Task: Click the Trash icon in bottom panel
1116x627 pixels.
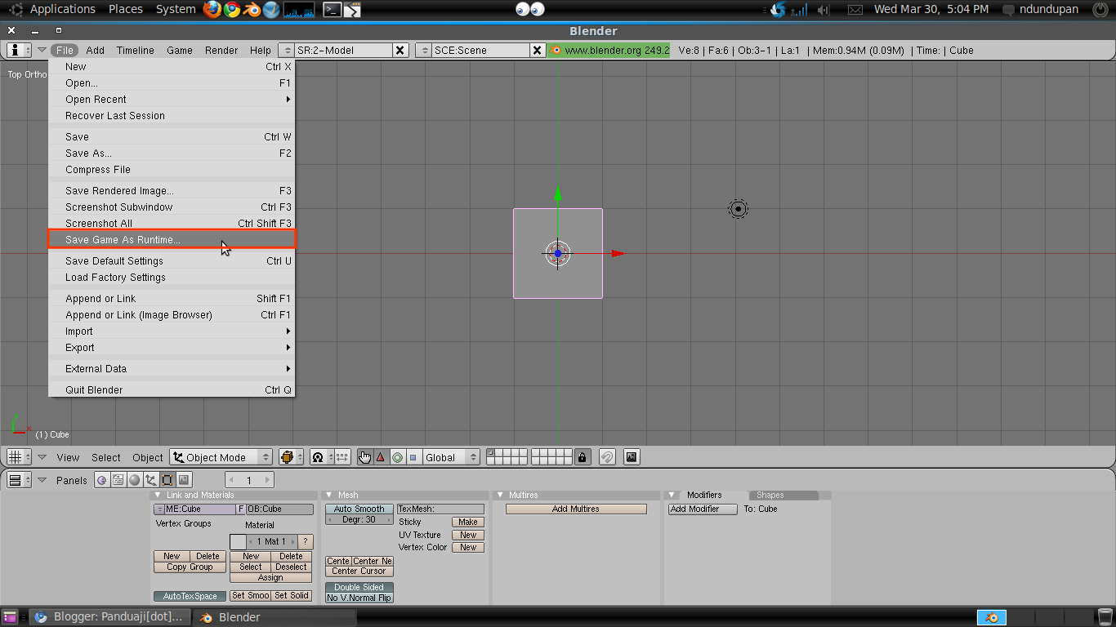Action: coord(1105,616)
